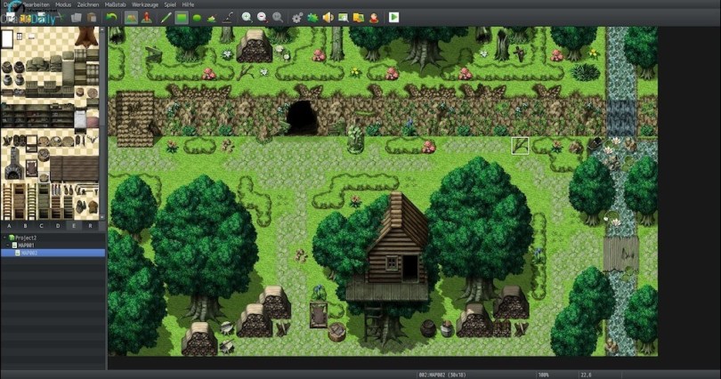Select the Pencil drawing tool
721x379 pixels.
click(166, 18)
